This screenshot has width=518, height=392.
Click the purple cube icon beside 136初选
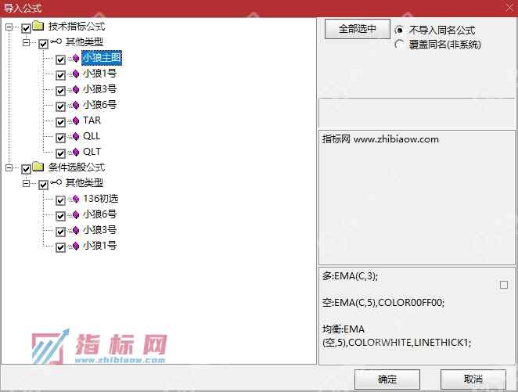point(76,199)
